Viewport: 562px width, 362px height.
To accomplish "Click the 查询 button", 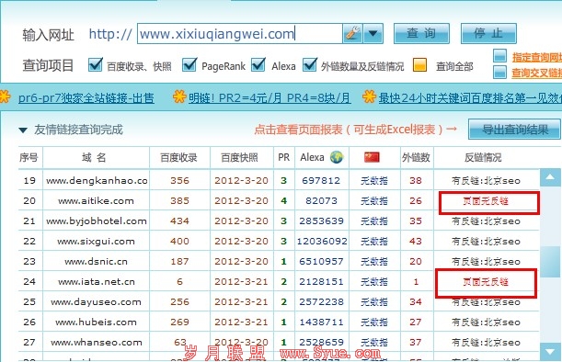I will (x=421, y=34).
